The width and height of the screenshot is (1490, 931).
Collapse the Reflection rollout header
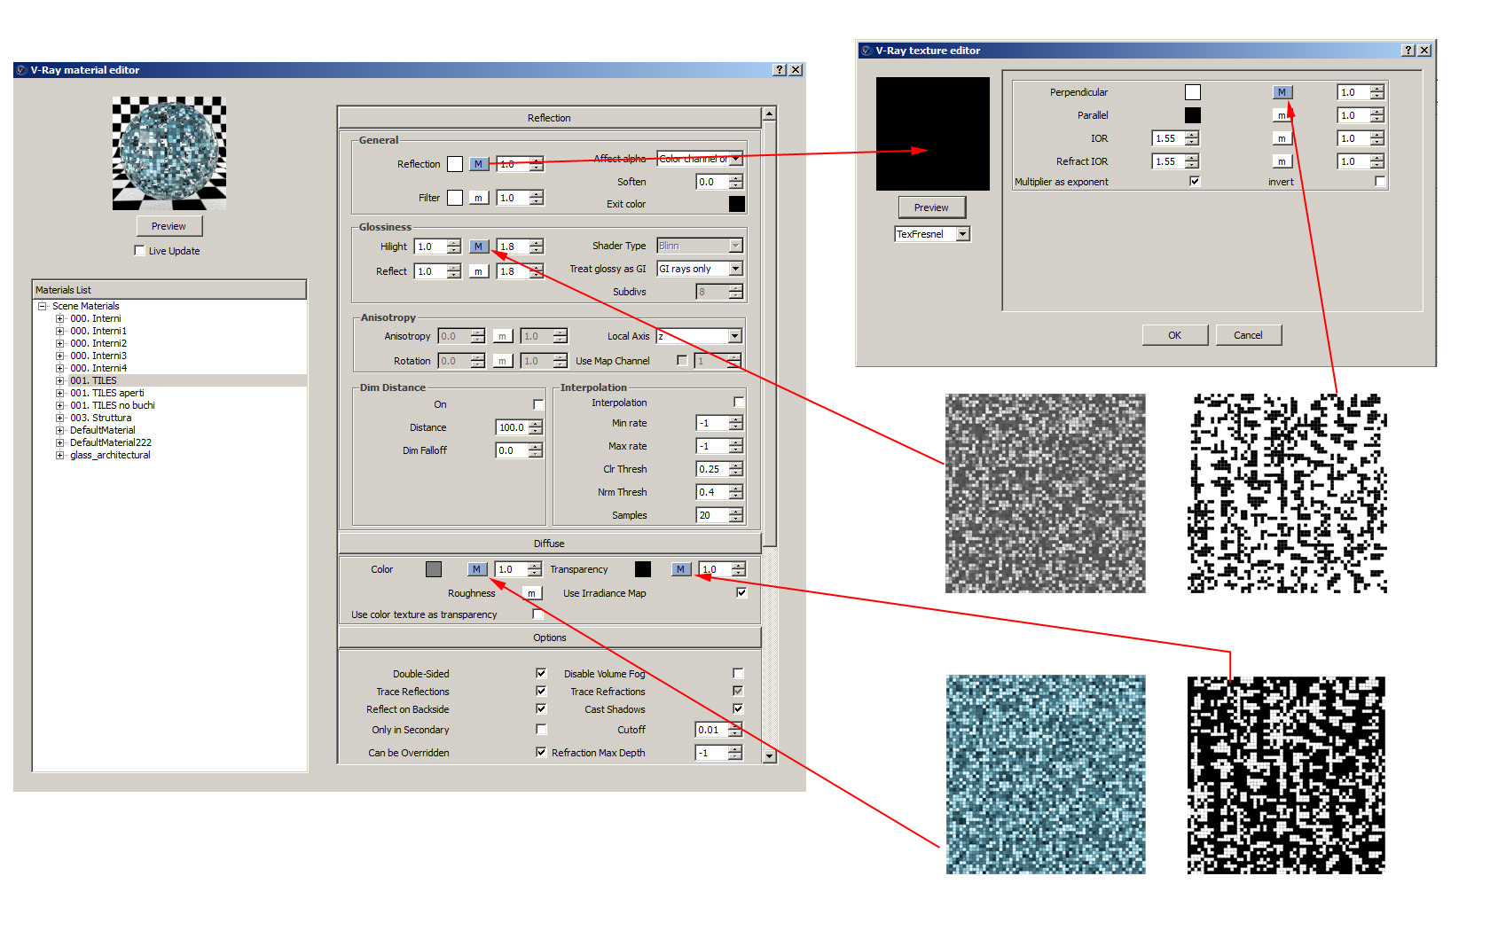click(549, 118)
